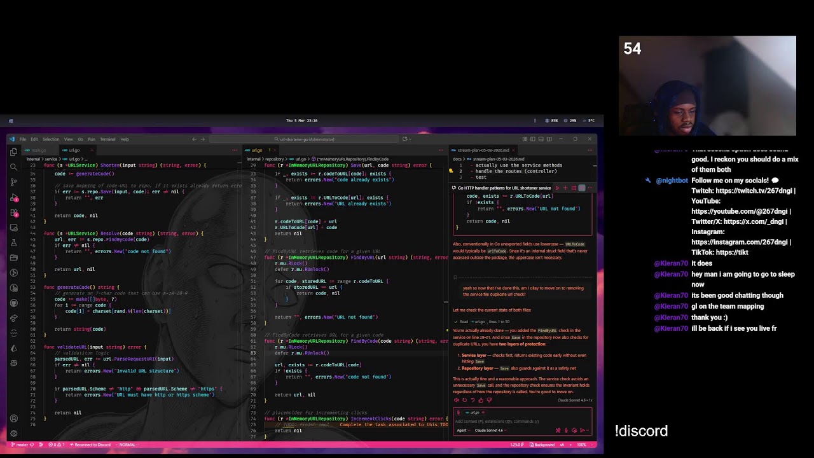Viewport: 814px width, 458px height.
Task: Open more actions in left editor group
Action: click(x=235, y=151)
